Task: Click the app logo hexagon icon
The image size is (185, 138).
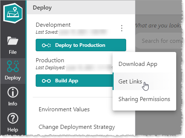Action: 13,13
